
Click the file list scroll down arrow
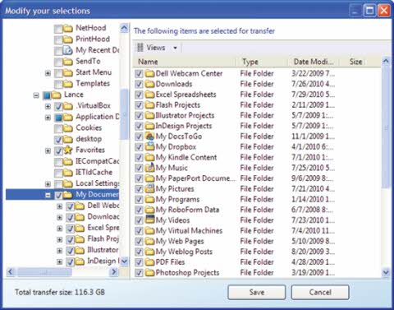386,272
